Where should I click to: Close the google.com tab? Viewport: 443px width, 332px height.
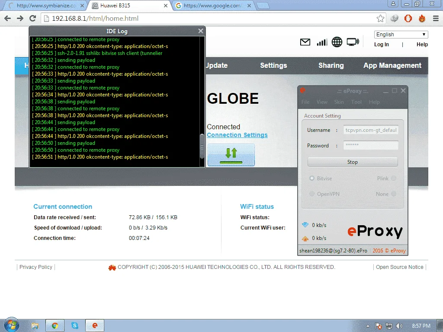[249, 5]
